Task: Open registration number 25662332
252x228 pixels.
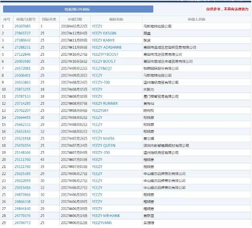Action: click(x=22, y=124)
